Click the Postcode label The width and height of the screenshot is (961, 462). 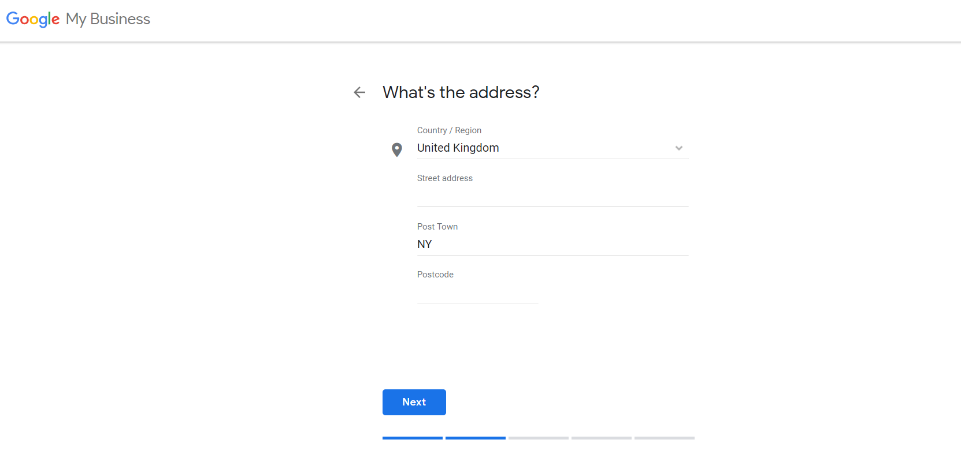[435, 275]
